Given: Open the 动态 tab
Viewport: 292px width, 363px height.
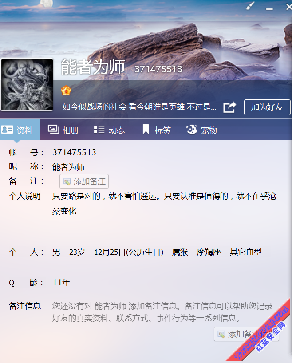Looking at the screenshot, I should (x=109, y=130).
